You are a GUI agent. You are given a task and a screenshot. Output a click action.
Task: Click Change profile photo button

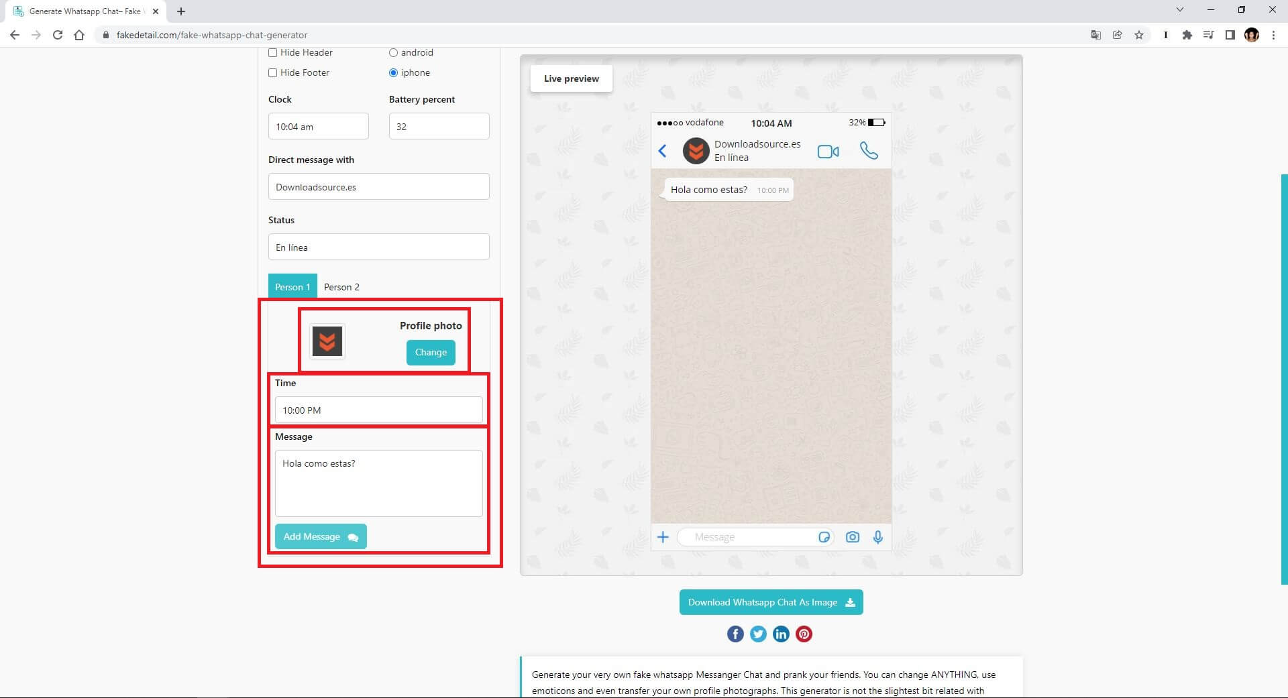(431, 353)
